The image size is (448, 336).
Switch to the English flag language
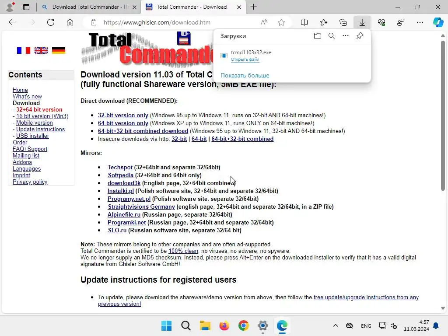[x=41, y=51]
